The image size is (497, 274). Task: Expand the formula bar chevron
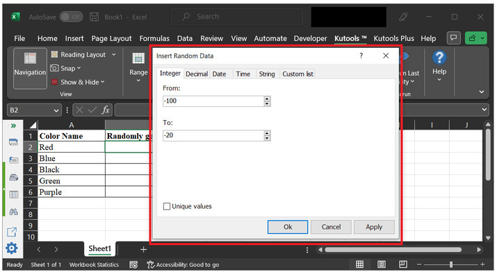coord(484,110)
